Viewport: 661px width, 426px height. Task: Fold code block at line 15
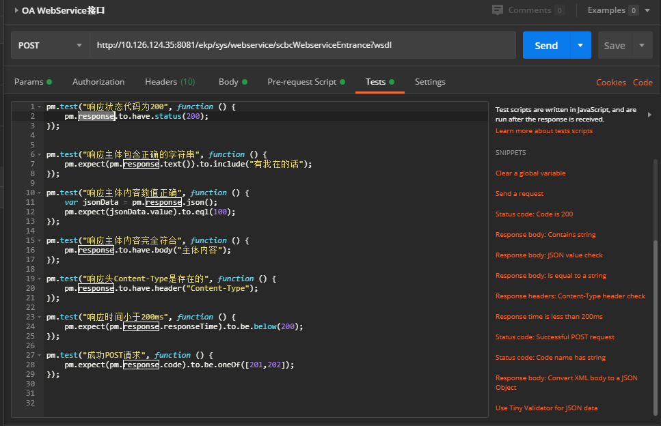click(39, 241)
